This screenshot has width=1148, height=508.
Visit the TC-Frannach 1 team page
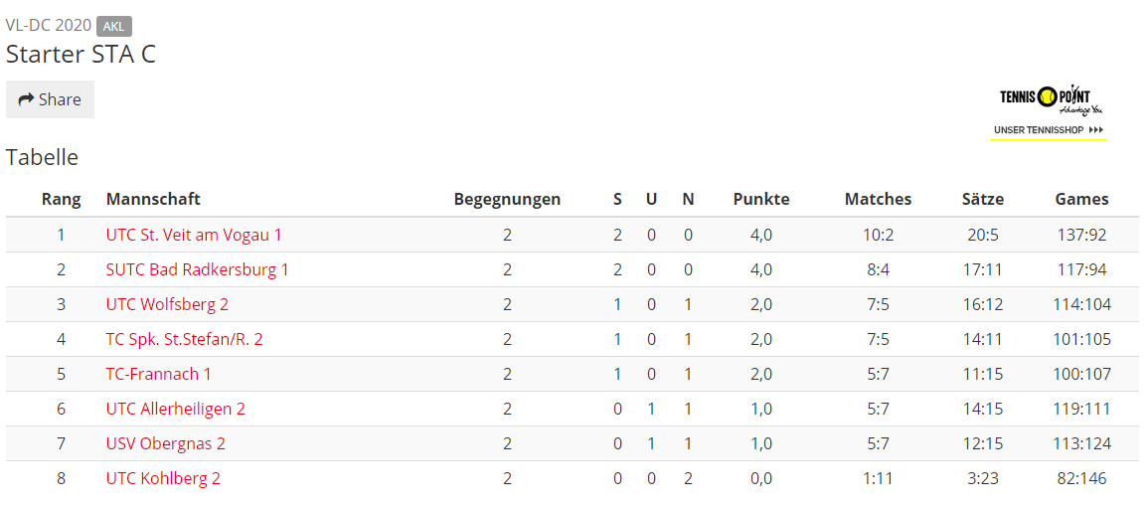(x=159, y=374)
